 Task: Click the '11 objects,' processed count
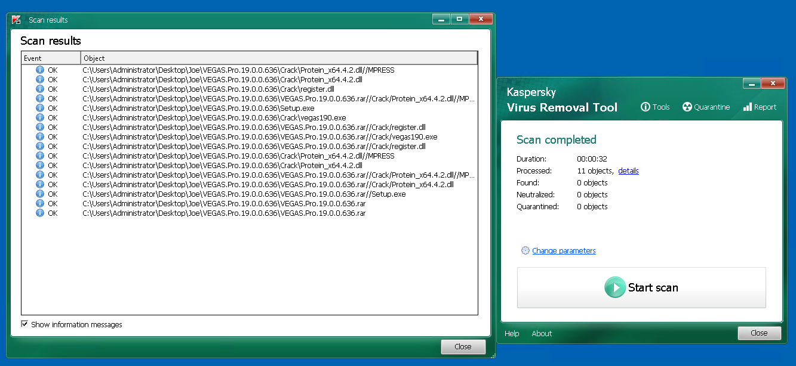(x=595, y=171)
